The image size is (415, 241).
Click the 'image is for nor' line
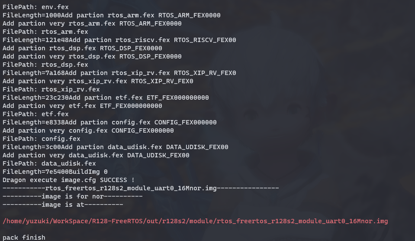[72, 196]
